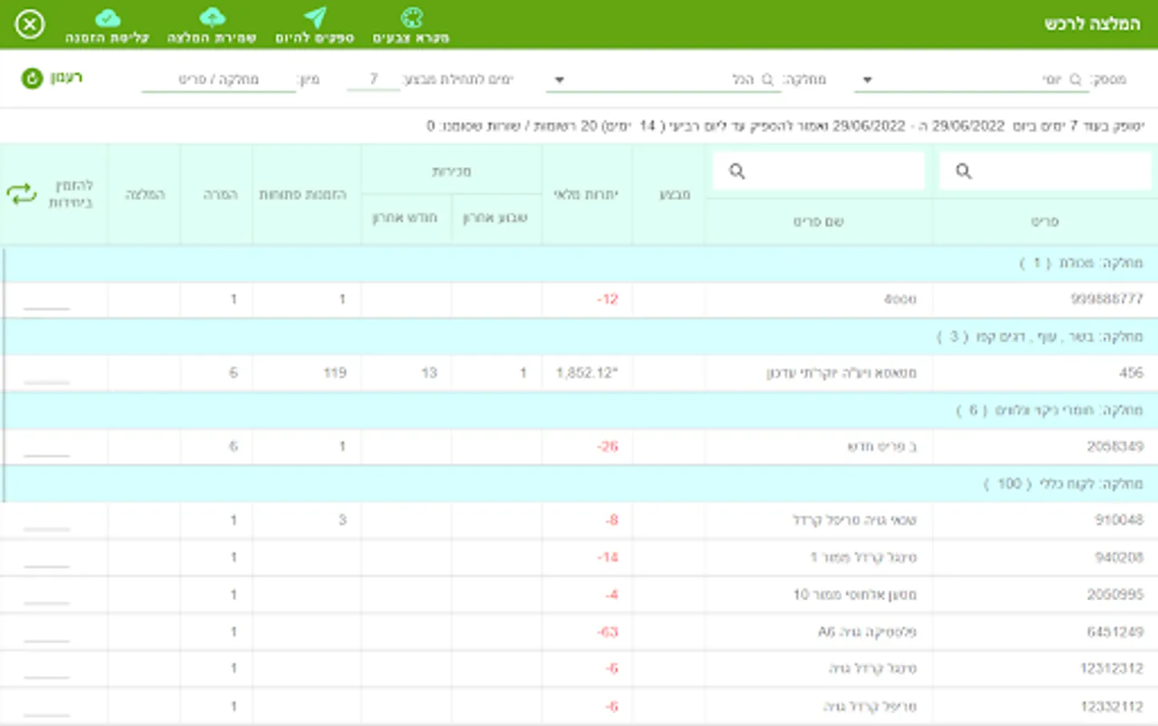The width and height of the screenshot is (1158, 726).
Task: Focus the item code search box in the table header
Action: click(1045, 171)
